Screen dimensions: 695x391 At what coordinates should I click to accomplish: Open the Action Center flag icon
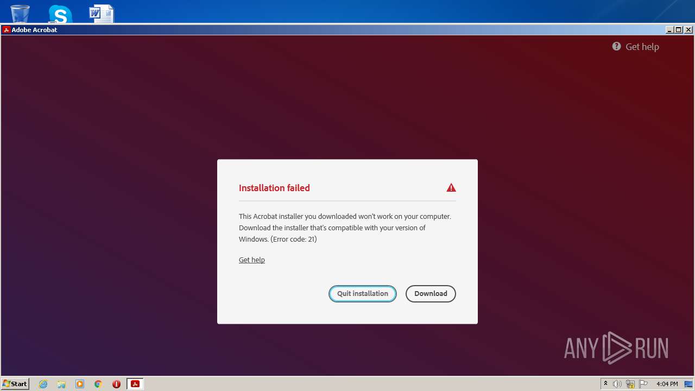(643, 384)
